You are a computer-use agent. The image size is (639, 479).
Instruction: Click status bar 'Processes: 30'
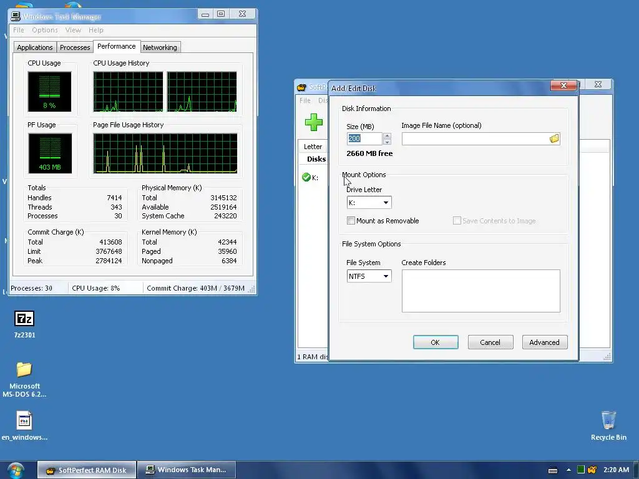pos(31,288)
